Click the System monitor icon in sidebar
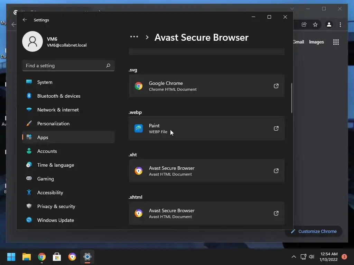354x265 pixels. coord(29,82)
